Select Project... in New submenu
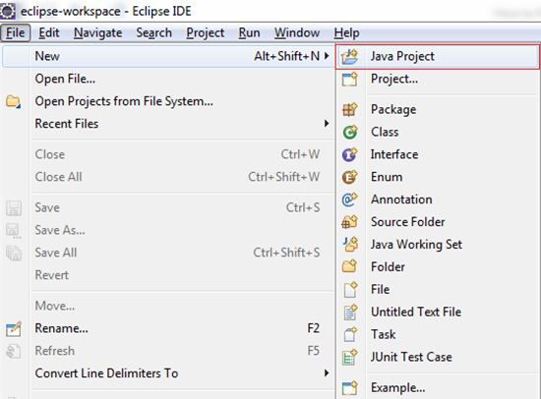541x399 pixels. tap(437, 79)
